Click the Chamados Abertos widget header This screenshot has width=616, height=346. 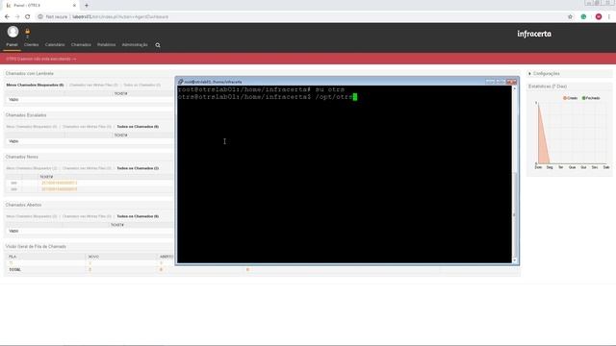(23, 205)
